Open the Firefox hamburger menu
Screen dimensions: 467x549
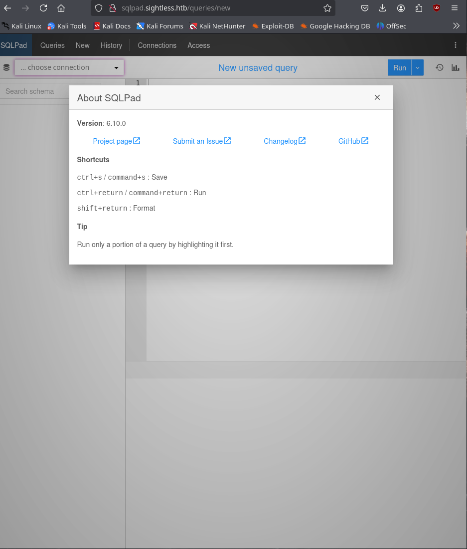455,8
